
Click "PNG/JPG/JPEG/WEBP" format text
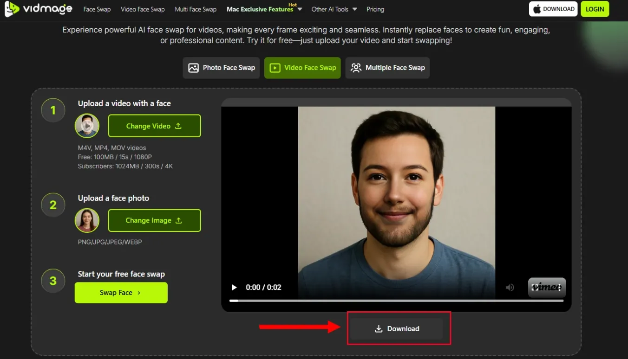tap(110, 242)
